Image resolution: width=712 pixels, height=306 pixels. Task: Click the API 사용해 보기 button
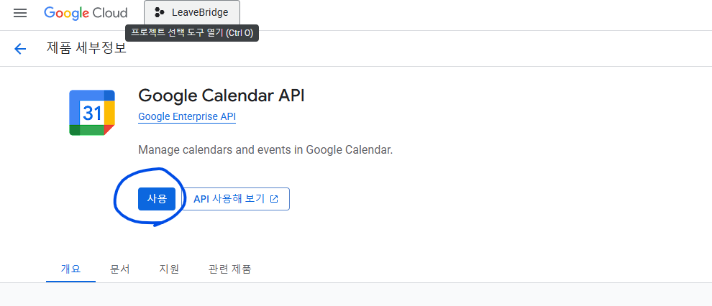pyautogui.click(x=235, y=198)
